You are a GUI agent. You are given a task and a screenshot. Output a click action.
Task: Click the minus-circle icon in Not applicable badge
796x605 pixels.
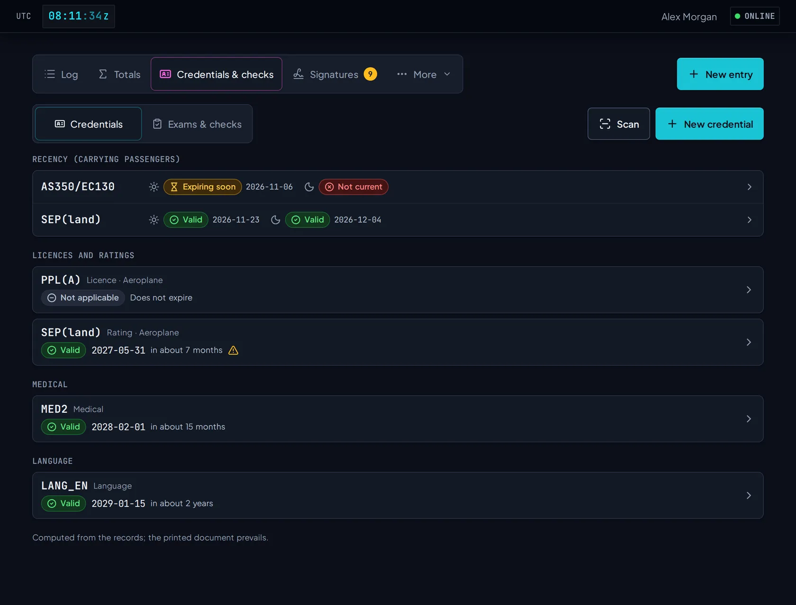point(52,298)
